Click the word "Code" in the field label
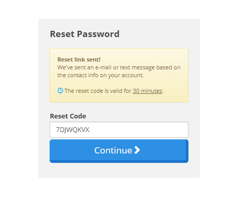The image size is (237, 215). point(77,116)
